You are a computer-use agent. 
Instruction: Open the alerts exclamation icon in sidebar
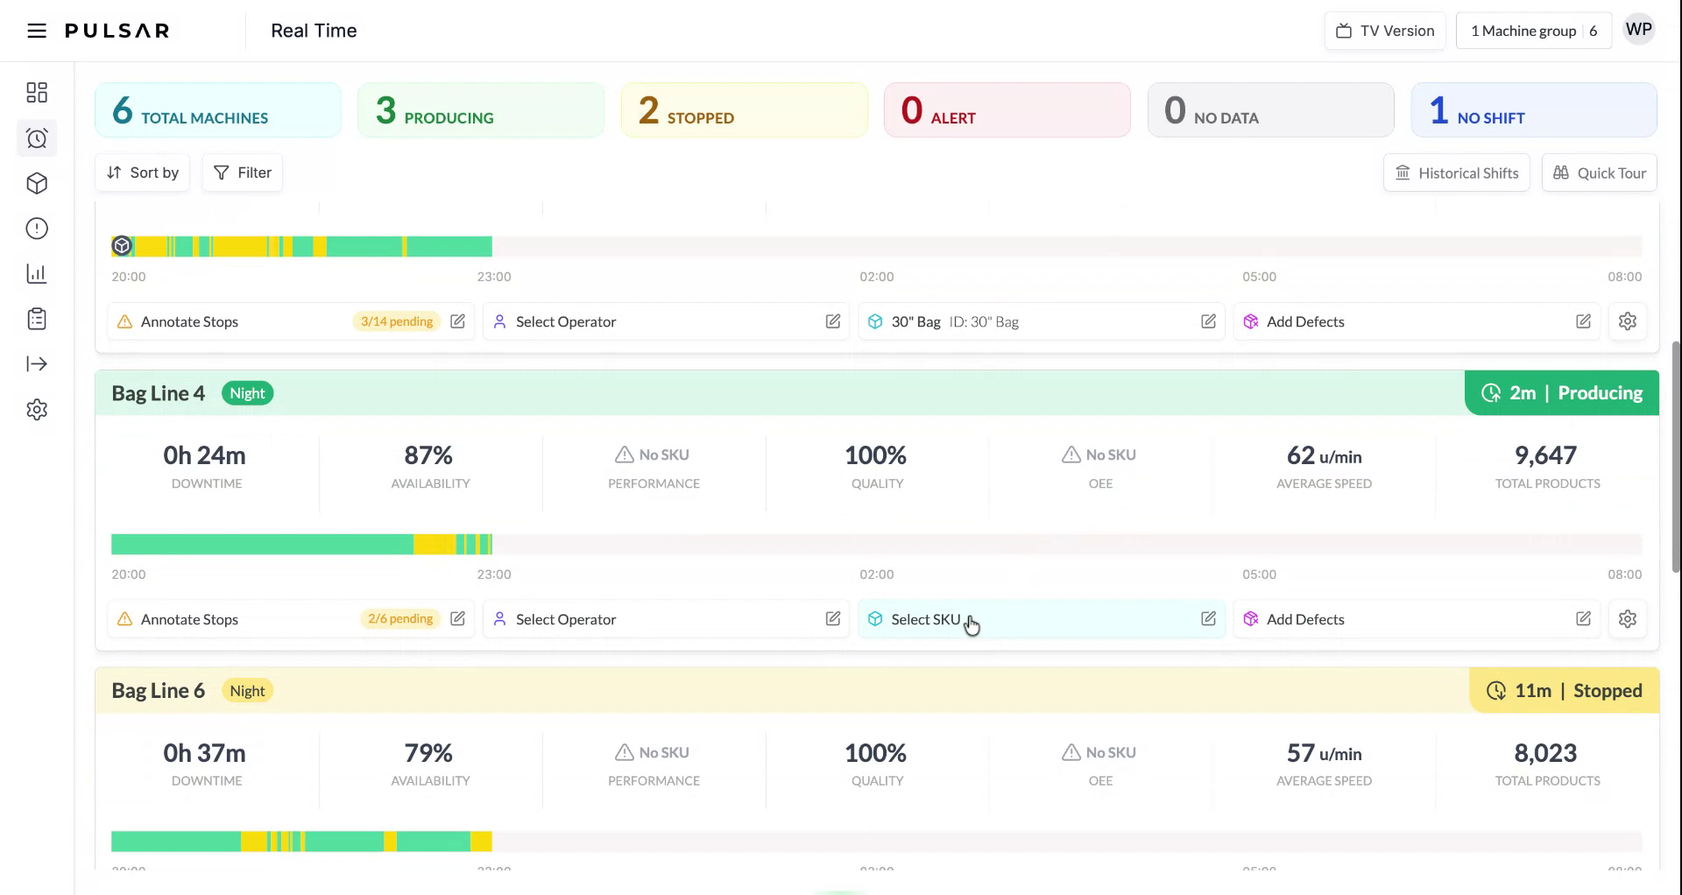37,229
